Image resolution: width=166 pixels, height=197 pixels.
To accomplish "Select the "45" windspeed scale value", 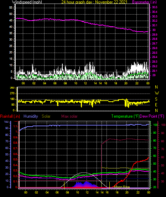I will coord(11,21).
